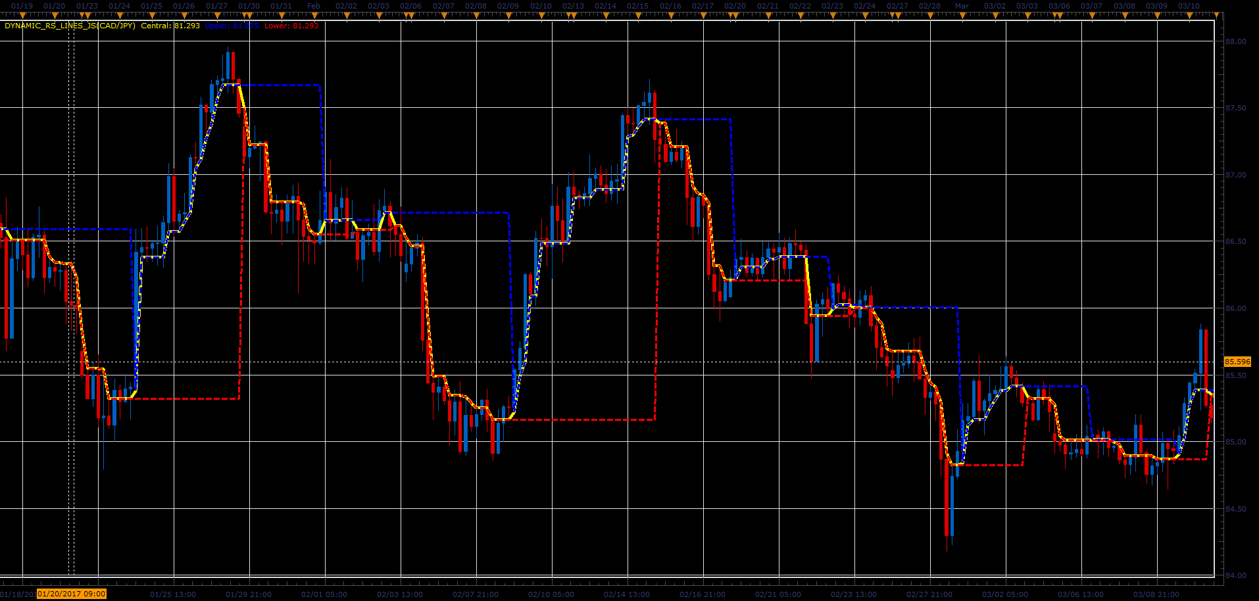The image size is (1259, 601).
Task: Click the yellow Central: 81.293 value
Action: [170, 26]
